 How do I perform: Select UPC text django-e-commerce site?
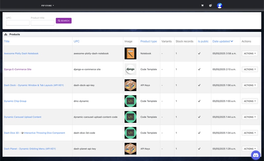click(x=87, y=69)
